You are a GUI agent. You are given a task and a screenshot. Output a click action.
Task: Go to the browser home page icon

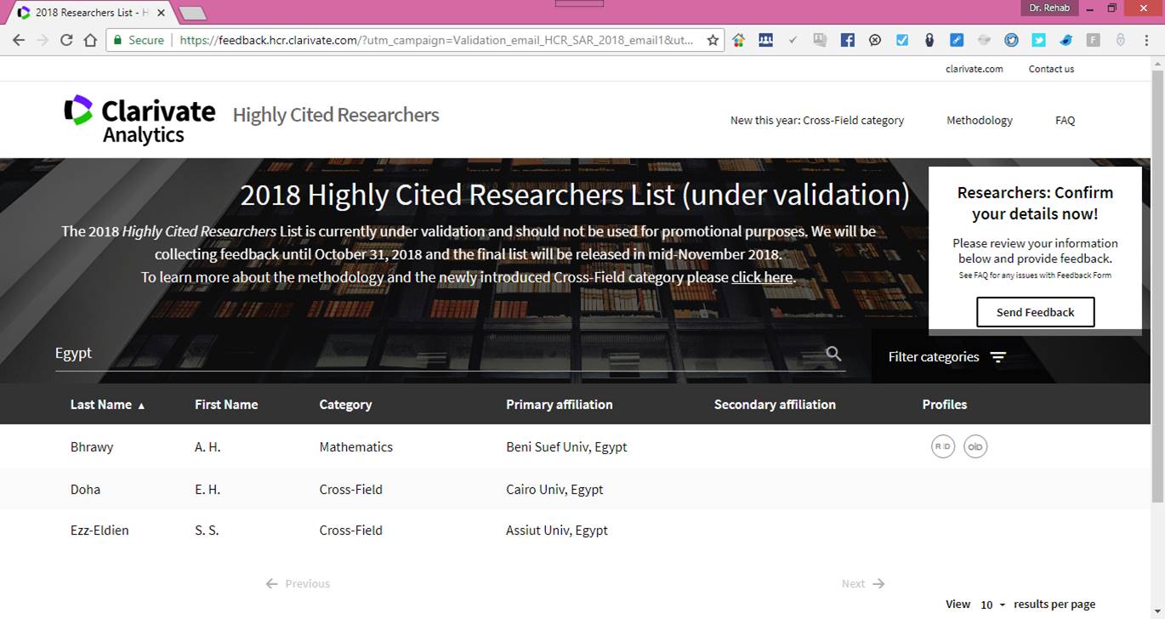tap(90, 40)
